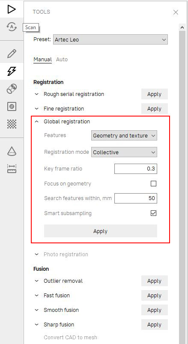Uncheck the Smart subsampling checkbox
The image size is (188, 344).
click(x=154, y=213)
